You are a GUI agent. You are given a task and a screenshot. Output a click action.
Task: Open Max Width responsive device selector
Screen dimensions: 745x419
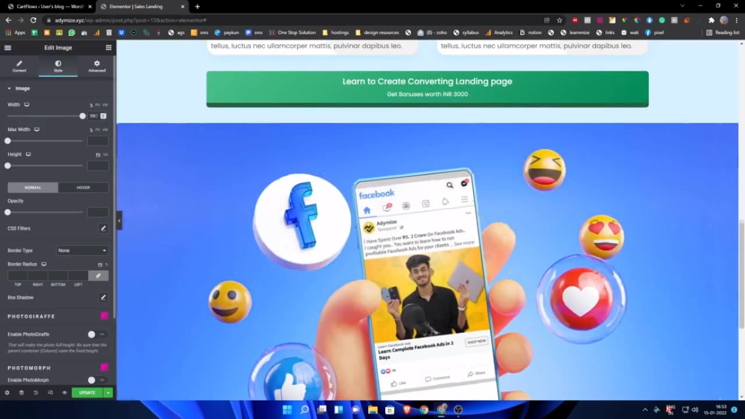click(37, 129)
